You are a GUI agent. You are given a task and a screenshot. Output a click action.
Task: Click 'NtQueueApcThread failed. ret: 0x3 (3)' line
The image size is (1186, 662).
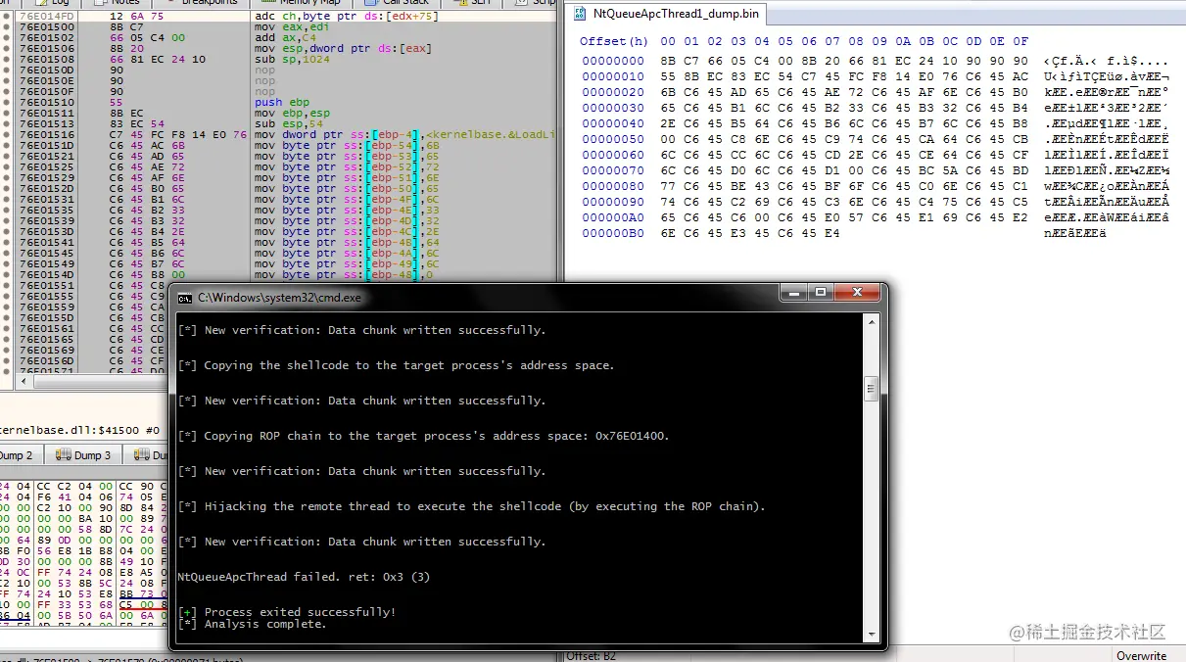304,577
